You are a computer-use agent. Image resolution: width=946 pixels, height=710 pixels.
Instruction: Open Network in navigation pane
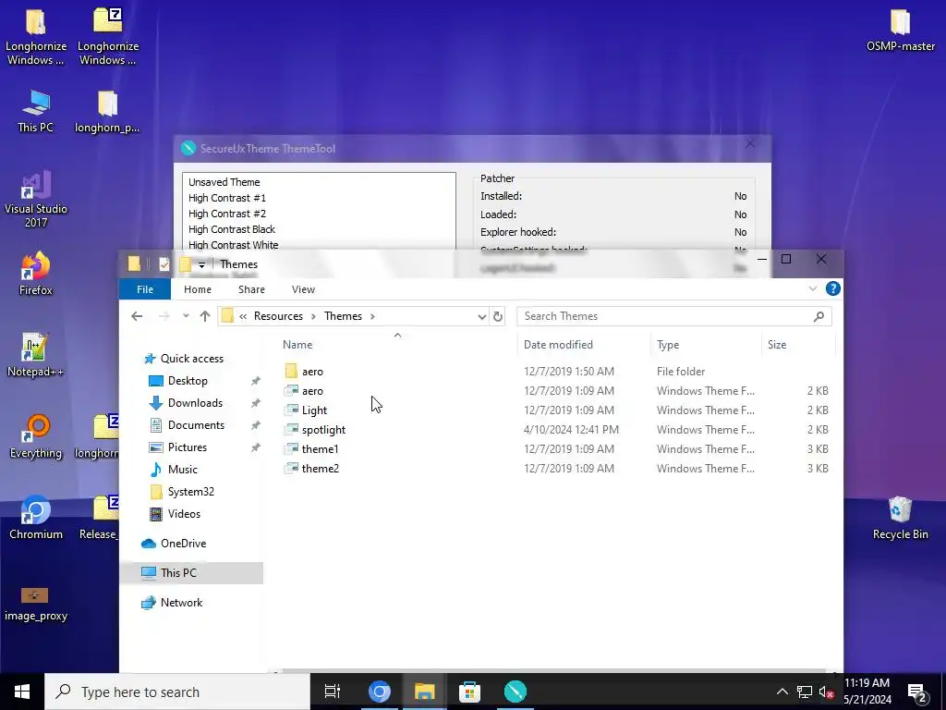coord(181,603)
